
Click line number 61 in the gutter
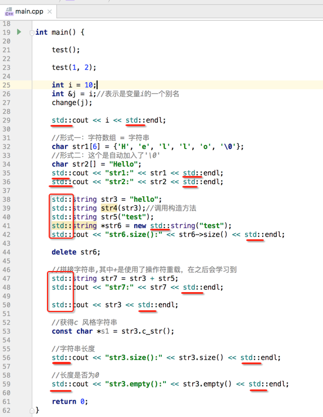coord(6,402)
